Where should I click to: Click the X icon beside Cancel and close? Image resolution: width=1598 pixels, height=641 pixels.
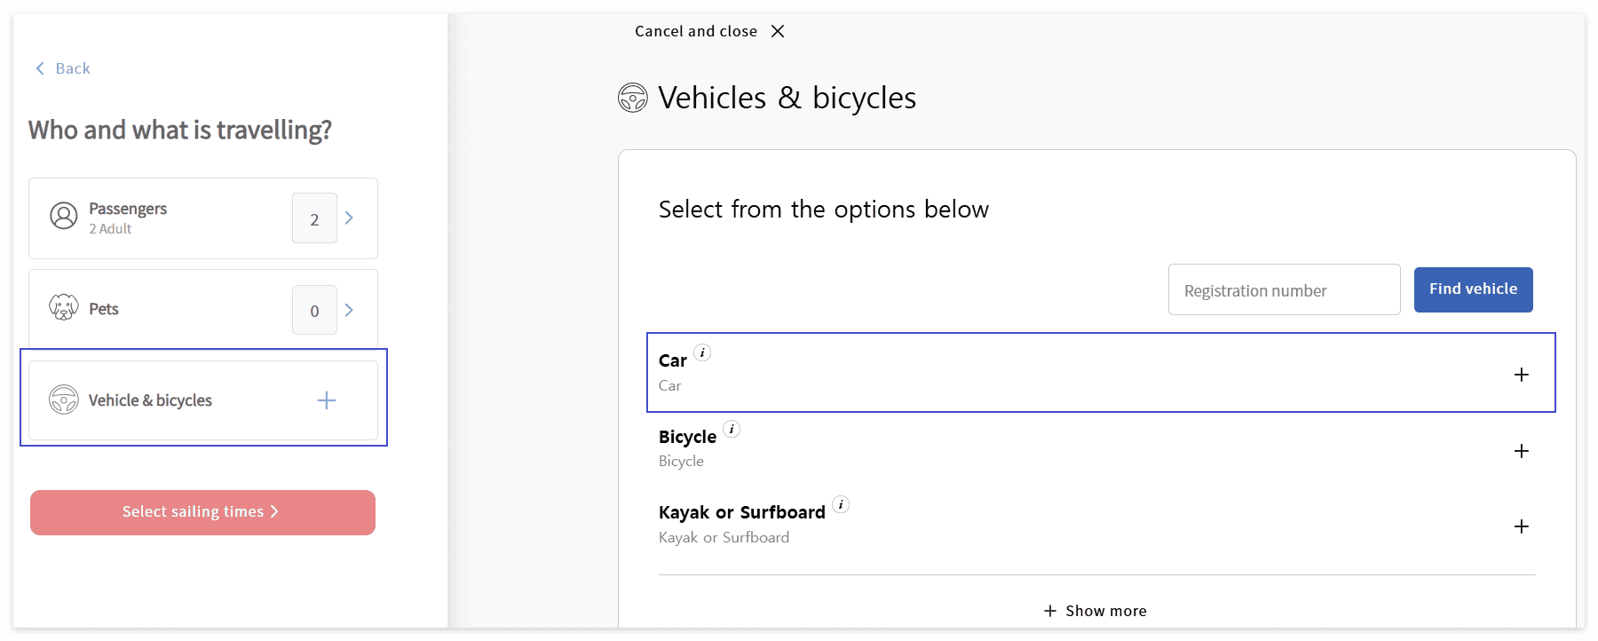click(778, 31)
